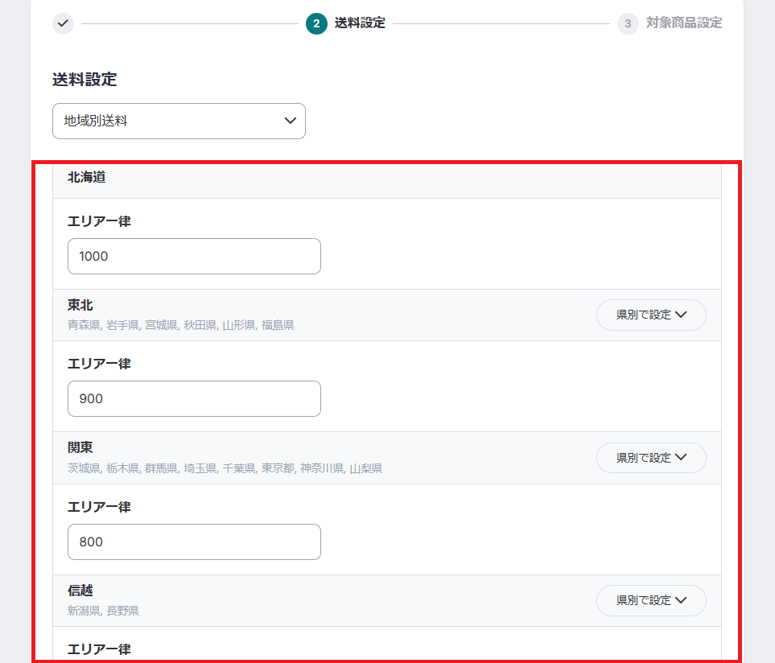Screen dimensions: 775x663
Task: Click the step 2 number circle
Action: coord(316,23)
